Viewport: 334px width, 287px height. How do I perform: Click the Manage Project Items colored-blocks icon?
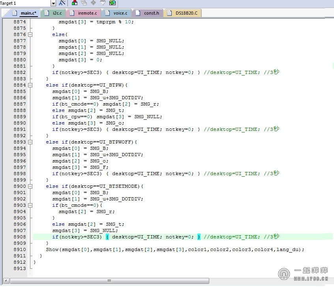point(75,3)
